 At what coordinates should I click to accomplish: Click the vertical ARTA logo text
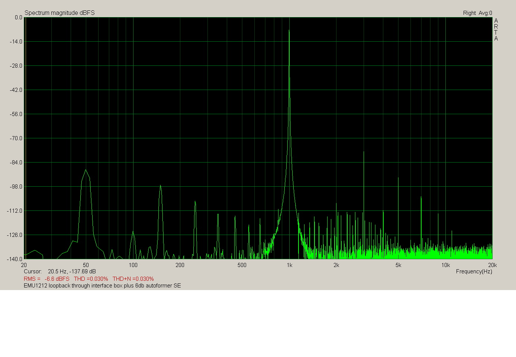[x=496, y=29]
